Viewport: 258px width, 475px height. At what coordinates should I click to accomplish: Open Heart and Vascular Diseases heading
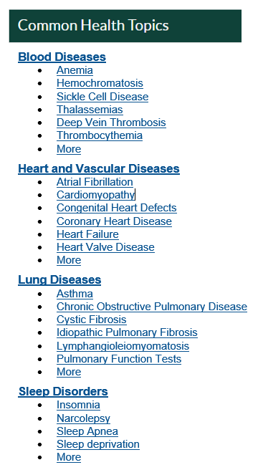99,169
